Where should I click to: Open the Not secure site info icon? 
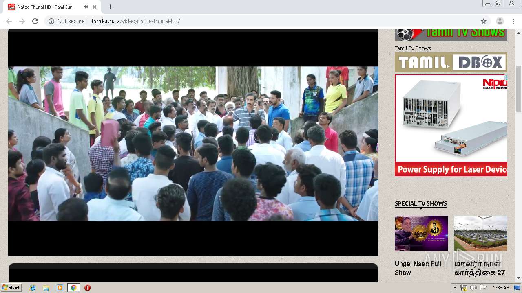pyautogui.click(x=51, y=21)
